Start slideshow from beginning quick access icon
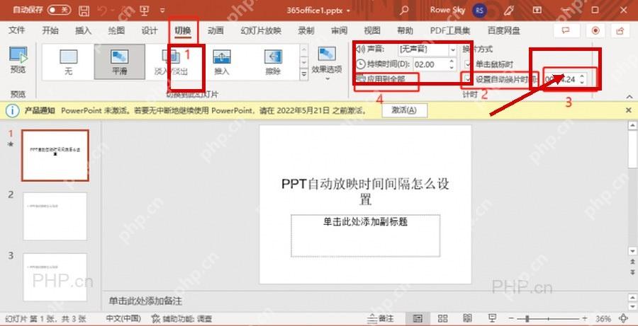Viewport: 638px width, 326px height. [144, 11]
